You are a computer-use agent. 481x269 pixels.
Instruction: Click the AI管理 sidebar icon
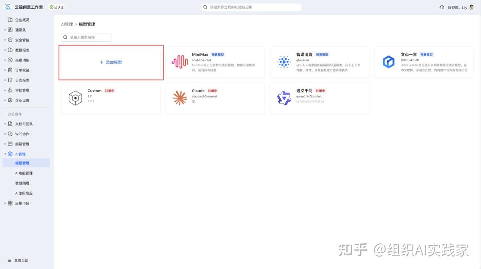[x=10, y=154]
